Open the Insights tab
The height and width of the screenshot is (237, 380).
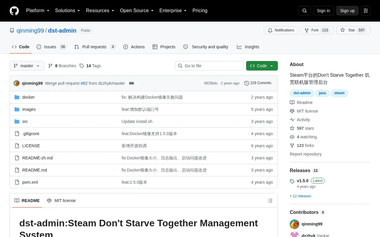(x=248, y=47)
